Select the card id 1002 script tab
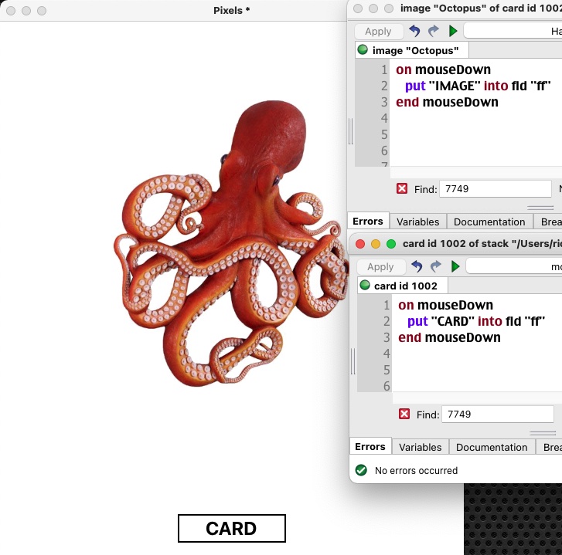This screenshot has height=555, width=562. 403,286
